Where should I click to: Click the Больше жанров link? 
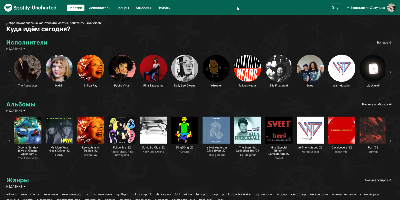point(378,180)
